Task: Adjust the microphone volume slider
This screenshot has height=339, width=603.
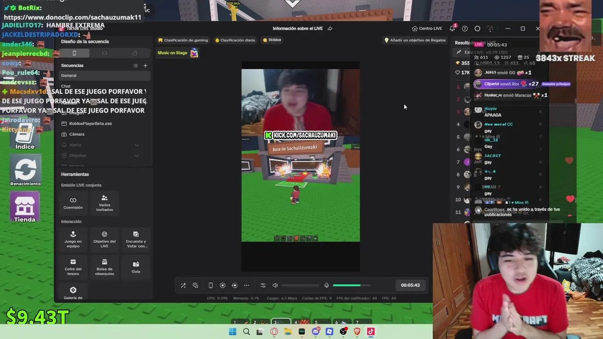Action: tap(351, 285)
